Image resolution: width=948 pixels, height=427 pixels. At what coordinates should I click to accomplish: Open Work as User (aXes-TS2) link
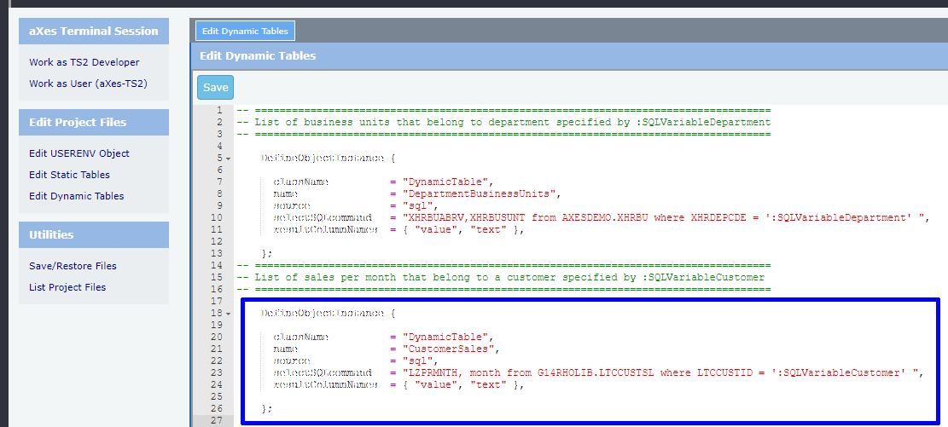[87, 84]
